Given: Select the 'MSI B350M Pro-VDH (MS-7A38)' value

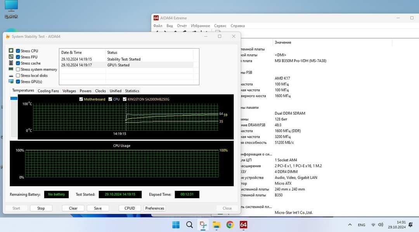Looking at the screenshot, I should pos(300,61).
